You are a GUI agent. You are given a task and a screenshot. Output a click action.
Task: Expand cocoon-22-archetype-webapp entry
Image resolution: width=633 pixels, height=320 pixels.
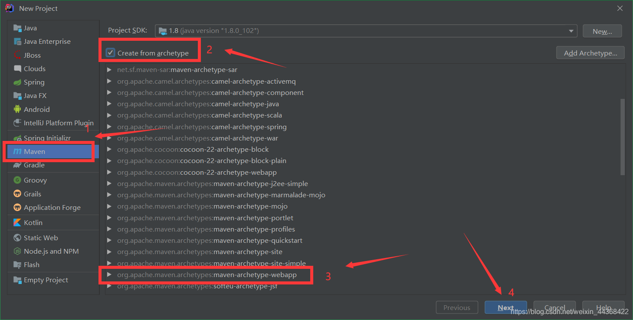click(109, 172)
